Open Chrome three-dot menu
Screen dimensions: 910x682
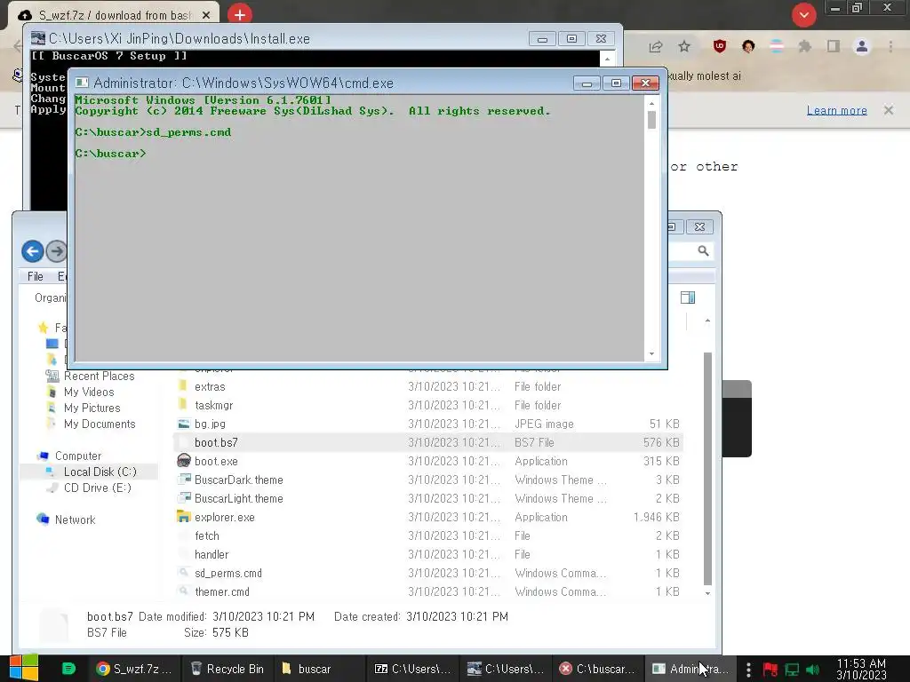890,46
